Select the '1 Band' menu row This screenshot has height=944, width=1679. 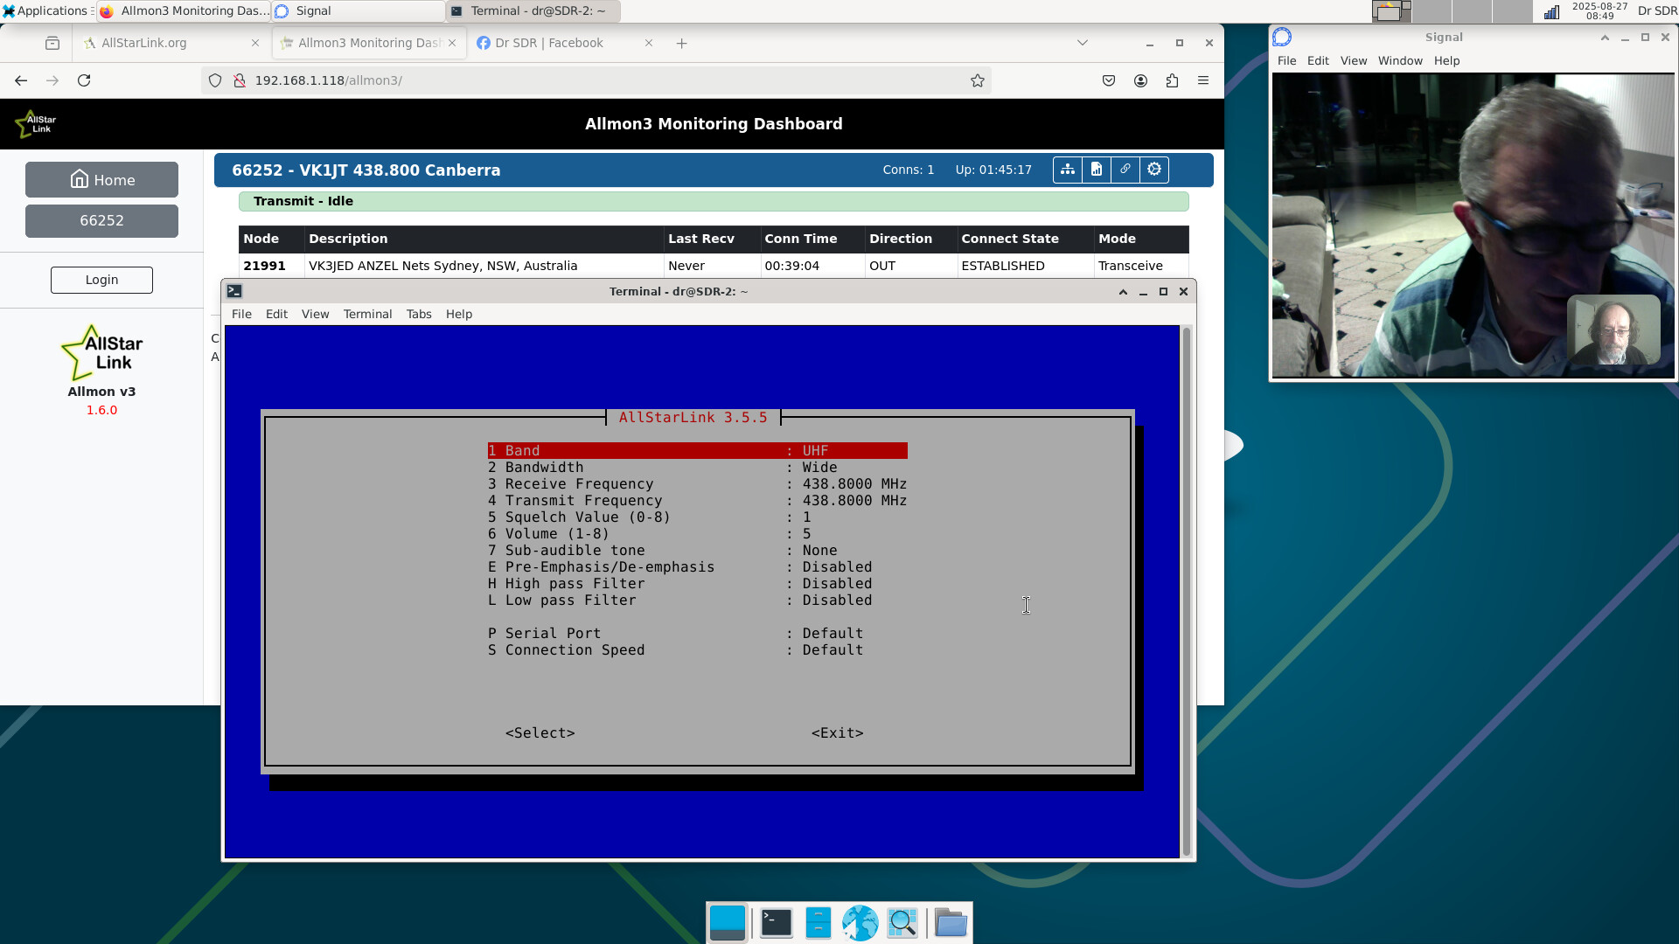tap(697, 450)
